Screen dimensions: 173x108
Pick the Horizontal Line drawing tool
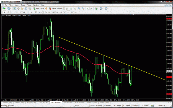(17, 12)
